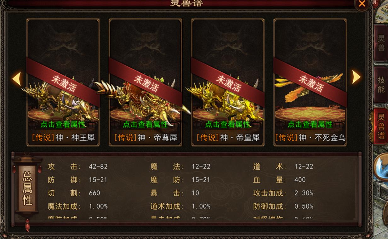The width and height of the screenshot is (388, 239).
Task: Open the 灵兽 side tab
Action: (x=381, y=43)
